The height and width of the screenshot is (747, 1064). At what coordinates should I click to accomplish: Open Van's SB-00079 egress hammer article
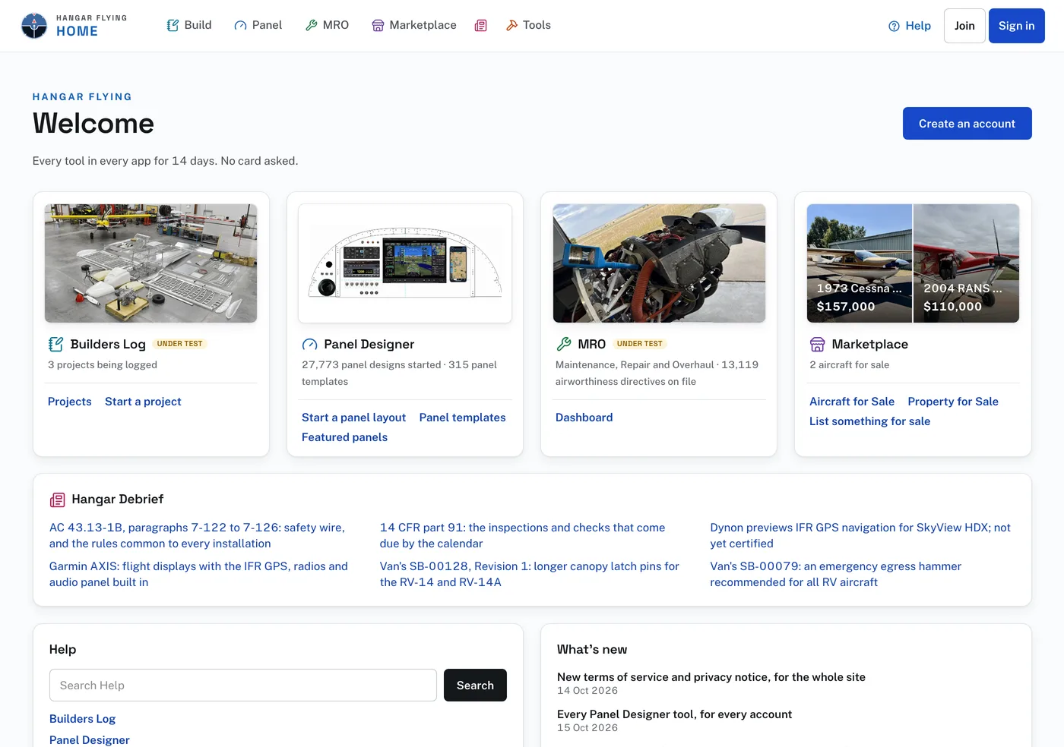point(836,575)
